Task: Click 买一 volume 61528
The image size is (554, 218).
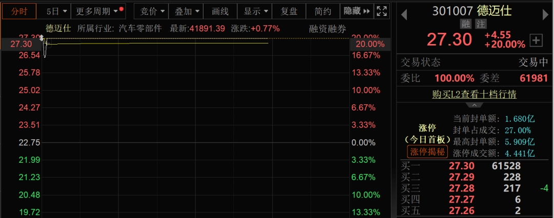Action: [506, 166]
